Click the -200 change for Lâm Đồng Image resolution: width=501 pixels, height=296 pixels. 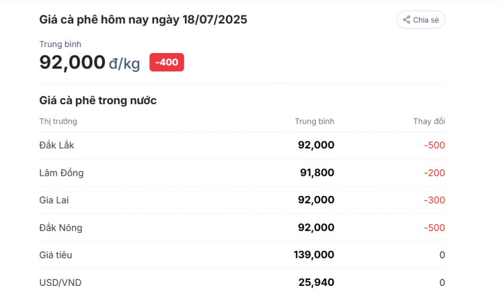coord(434,173)
